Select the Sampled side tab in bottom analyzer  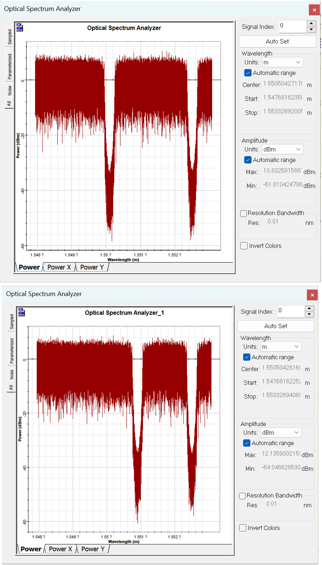pyautogui.click(x=11, y=321)
